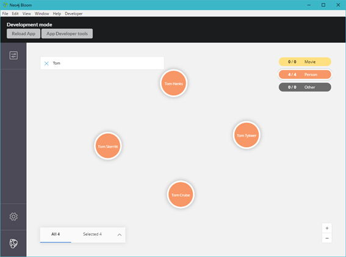The width and height of the screenshot is (346, 257).
Task: Toggle the Other category legend pill
Action: (x=305, y=87)
